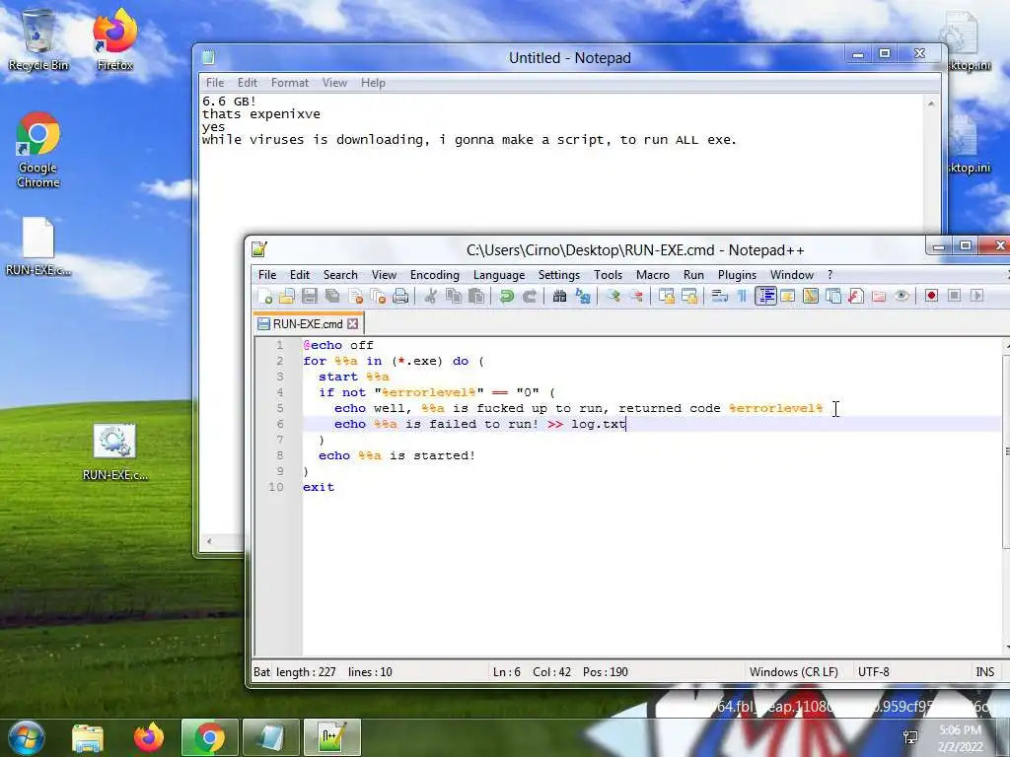The width and height of the screenshot is (1010, 757).
Task: Play back the recorded macro
Action: click(x=977, y=296)
